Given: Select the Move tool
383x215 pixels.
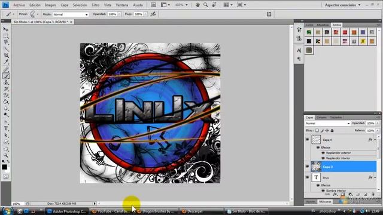Looking at the screenshot, I should (x=5, y=29).
